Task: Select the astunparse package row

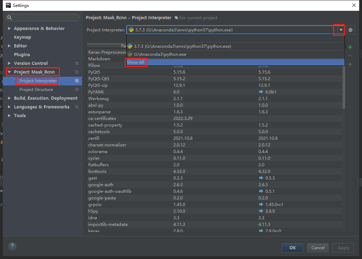Action: tap(215, 112)
